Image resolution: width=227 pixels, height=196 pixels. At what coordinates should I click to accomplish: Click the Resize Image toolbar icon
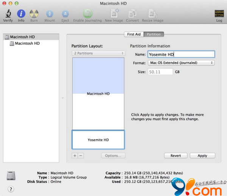(x=152, y=14)
